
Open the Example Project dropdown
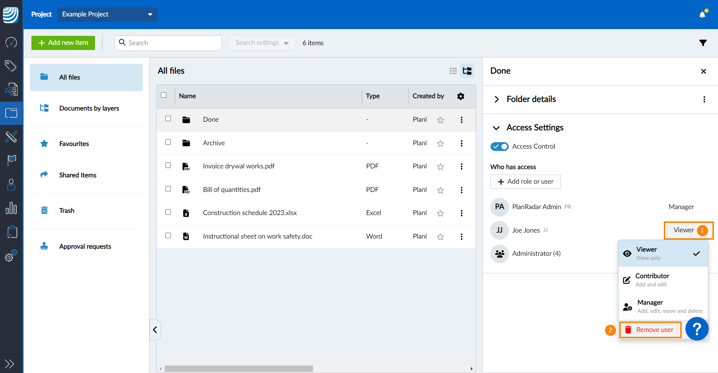pos(107,15)
